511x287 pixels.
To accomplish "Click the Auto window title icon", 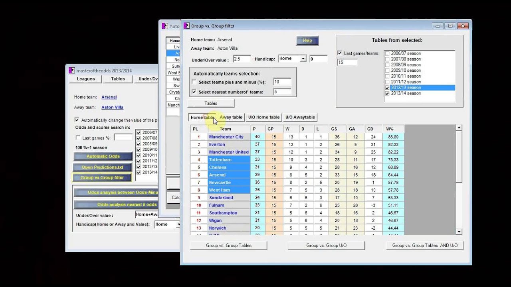I will pos(165,26).
